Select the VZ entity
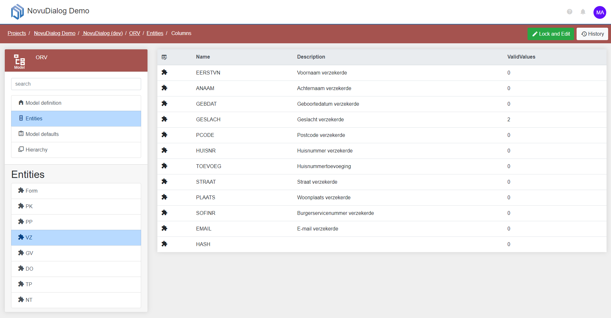The width and height of the screenshot is (611, 318). click(76, 238)
